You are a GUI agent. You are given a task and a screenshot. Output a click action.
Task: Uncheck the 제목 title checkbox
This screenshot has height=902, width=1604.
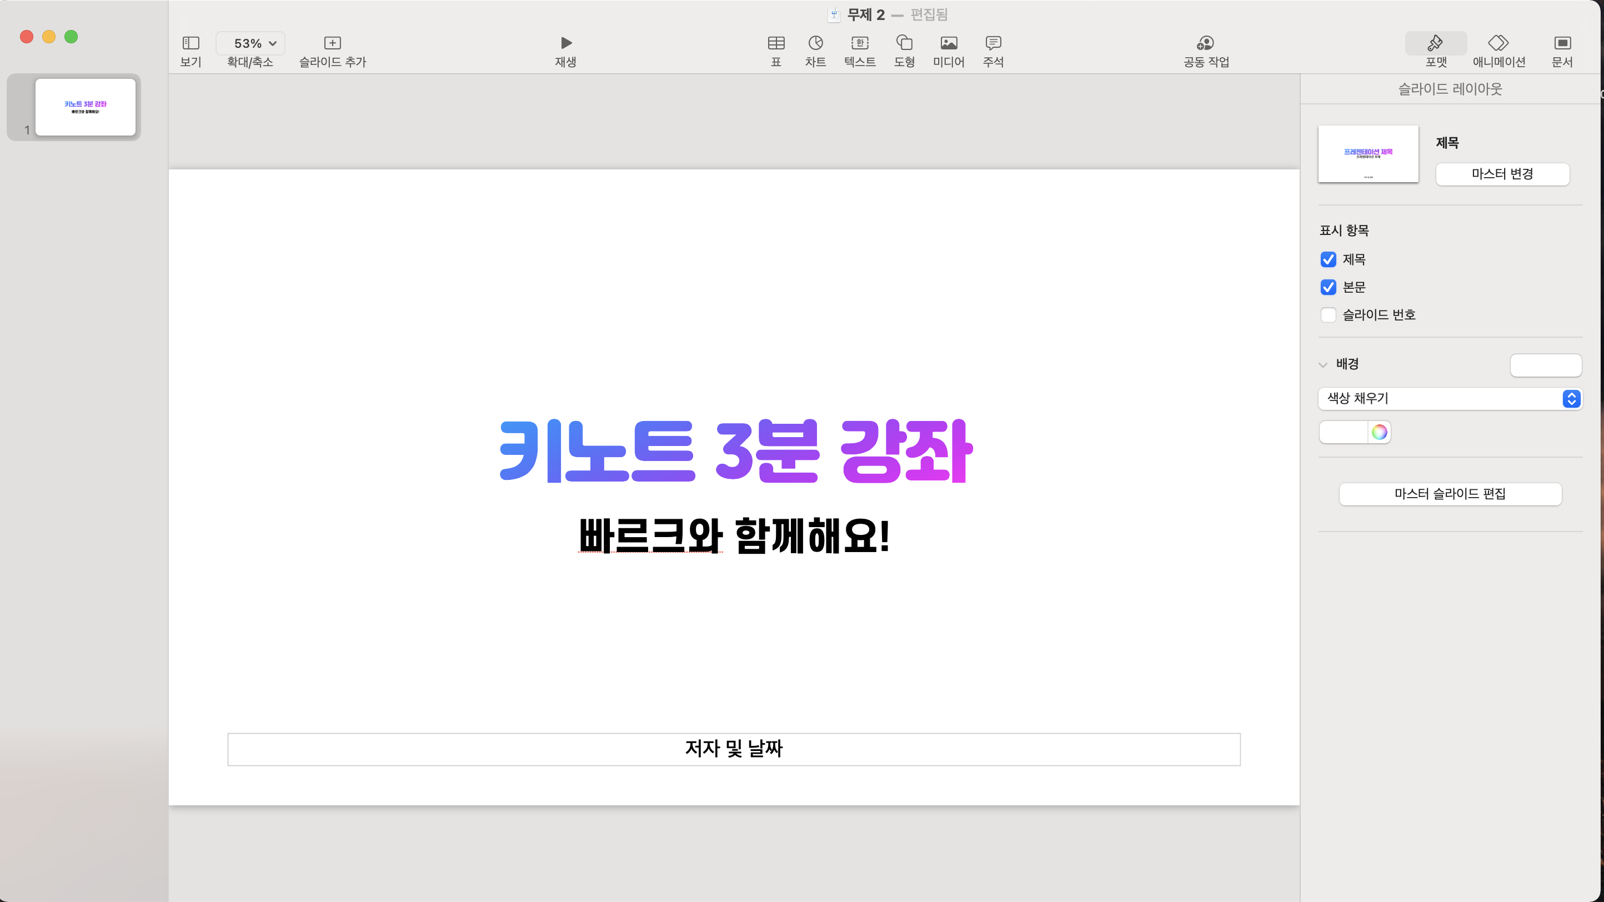click(x=1328, y=259)
